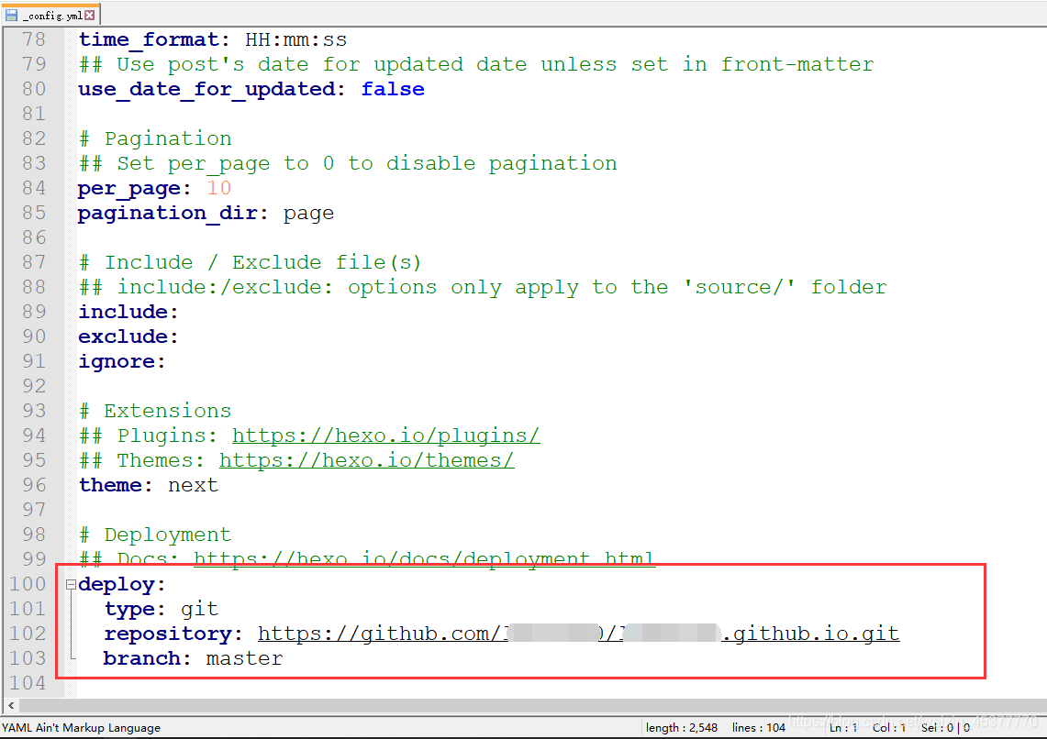The height and width of the screenshot is (739, 1047).
Task: Click the 'per_page' key
Action: (x=128, y=189)
